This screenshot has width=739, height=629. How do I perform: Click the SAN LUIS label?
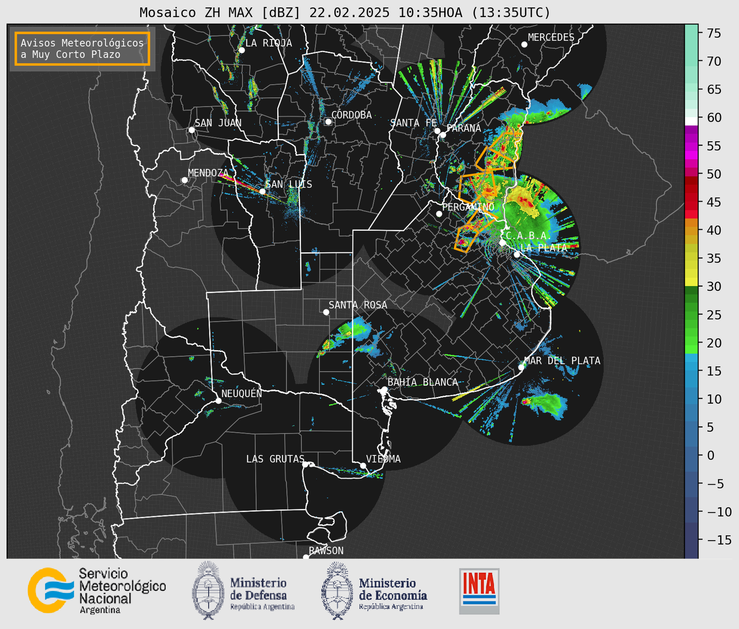click(x=289, y=184)
